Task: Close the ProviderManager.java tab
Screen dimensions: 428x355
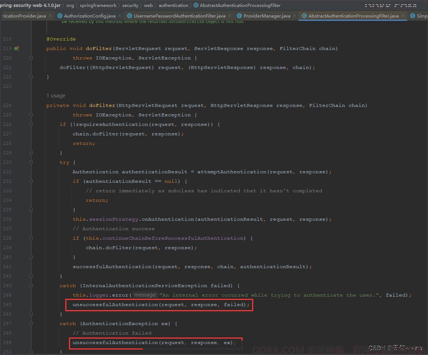Action: [294, 16]
